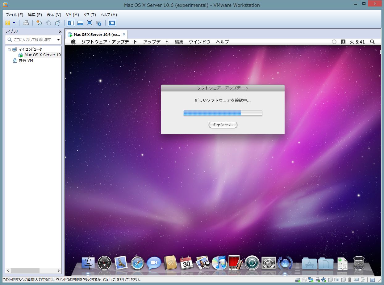Open Time Machine from the dock

click(252, 263)
